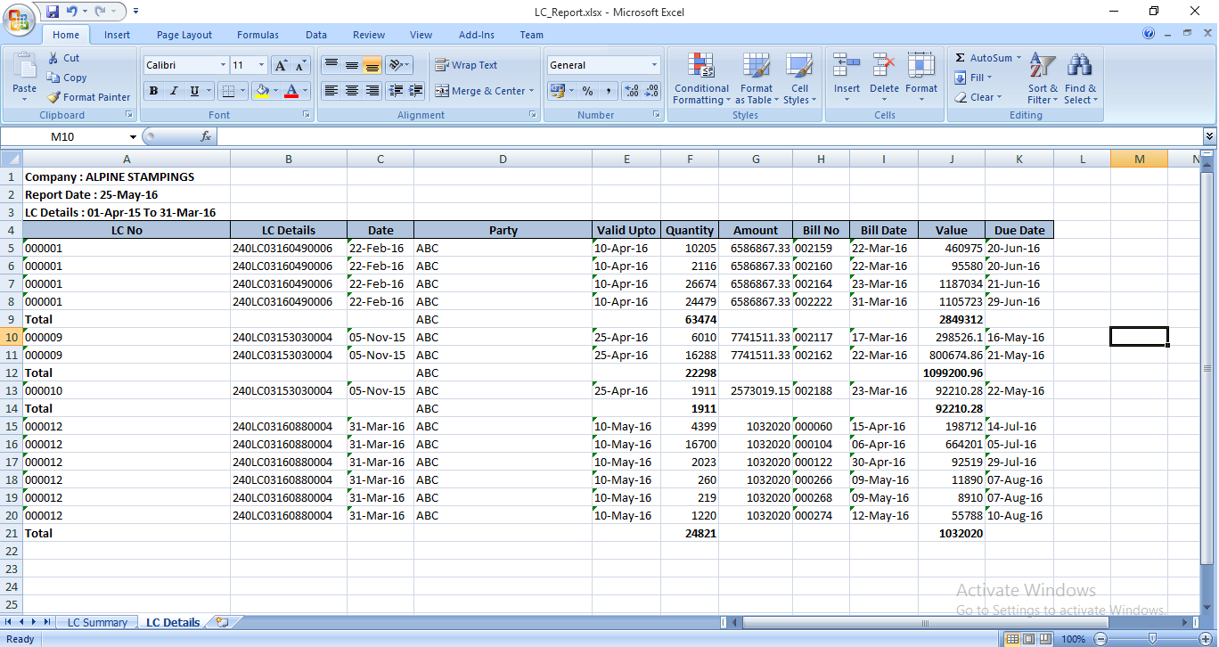This screenshot has height=647, width=1219.
Task: Expand the Fill dropdown
Action: point(991,78)
